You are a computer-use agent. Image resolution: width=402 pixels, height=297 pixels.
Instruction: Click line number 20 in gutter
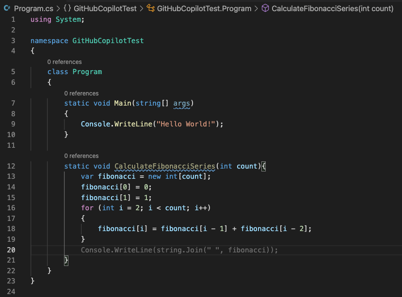point(11,250)
